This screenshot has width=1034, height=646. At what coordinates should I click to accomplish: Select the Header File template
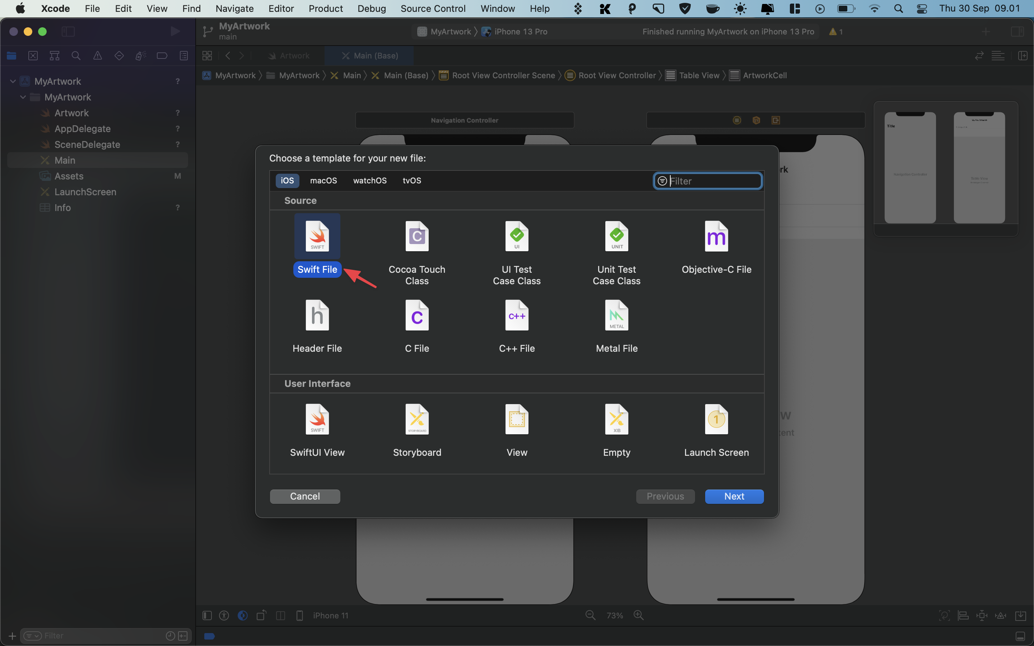pyautogui.click(x=317, y=327)
